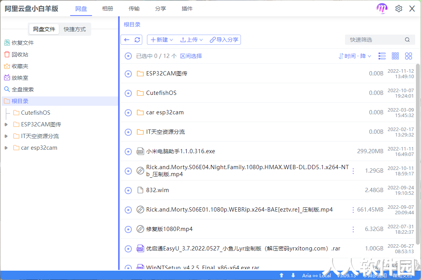This screenshot has height=280, width=421.
Task: Open more options for Rick.and.Morty.S06E01 file
Action: coord(353,210)
